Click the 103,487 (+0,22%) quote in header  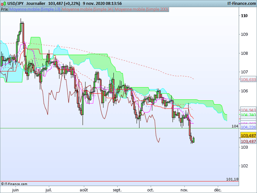[x=64, y=3]
